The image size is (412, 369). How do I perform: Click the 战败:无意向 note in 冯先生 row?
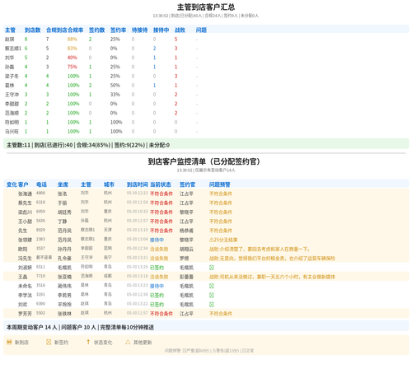272,259
